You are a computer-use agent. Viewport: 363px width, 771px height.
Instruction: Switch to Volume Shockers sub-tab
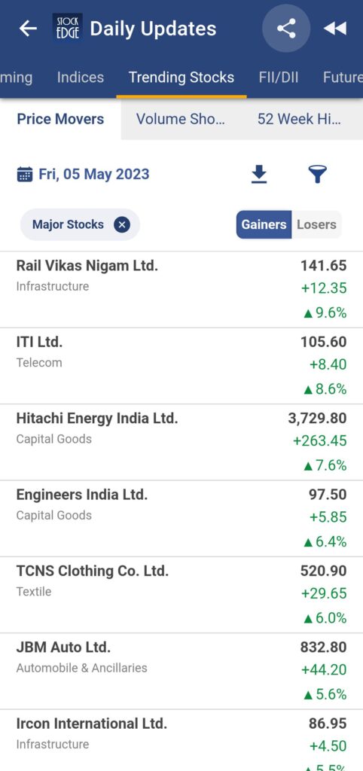click(x=181, y=119)
